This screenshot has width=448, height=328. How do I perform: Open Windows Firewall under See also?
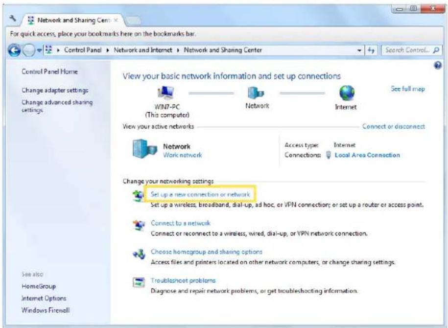pos(46,310)
